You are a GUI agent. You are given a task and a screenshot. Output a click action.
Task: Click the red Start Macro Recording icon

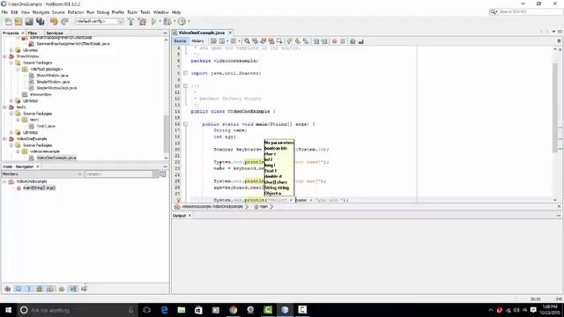coord(334,41)
